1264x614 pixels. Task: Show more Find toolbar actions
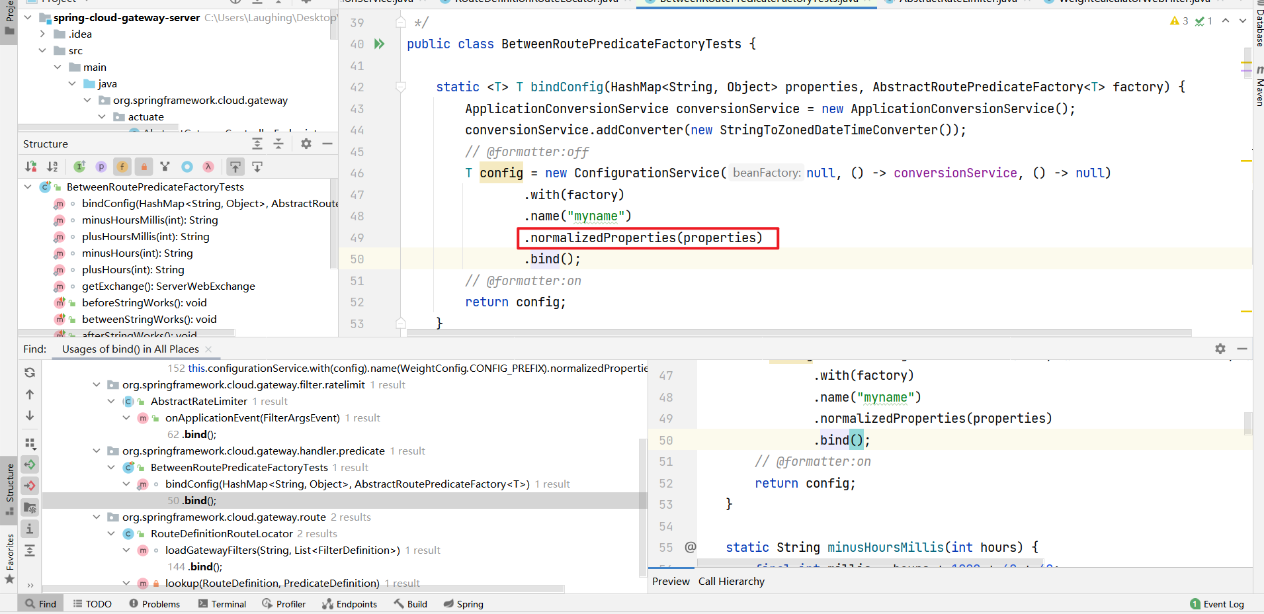click(x=30, y=585)
